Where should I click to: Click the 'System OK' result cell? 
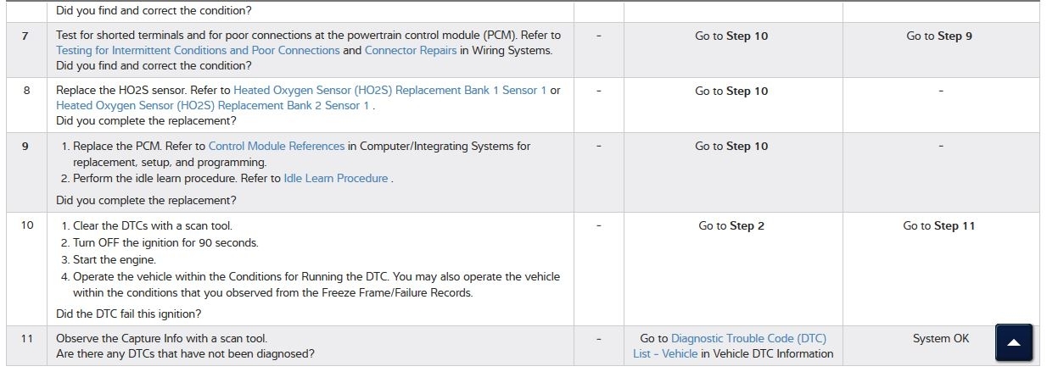click(940, 338)
